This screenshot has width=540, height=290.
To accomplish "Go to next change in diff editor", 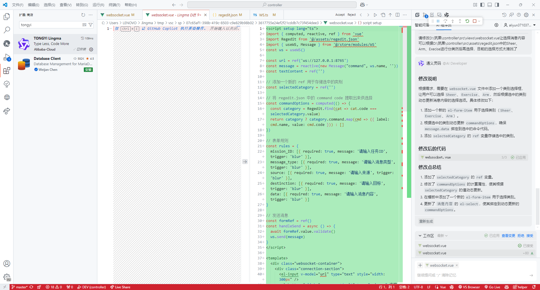I will 368,15.
